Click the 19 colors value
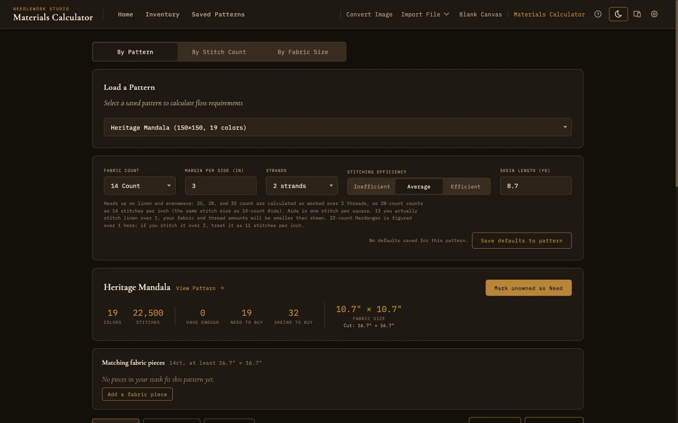 pos(112,313)
